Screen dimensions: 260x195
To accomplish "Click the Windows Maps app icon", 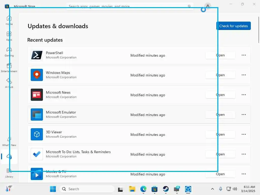I will [37, 75].
